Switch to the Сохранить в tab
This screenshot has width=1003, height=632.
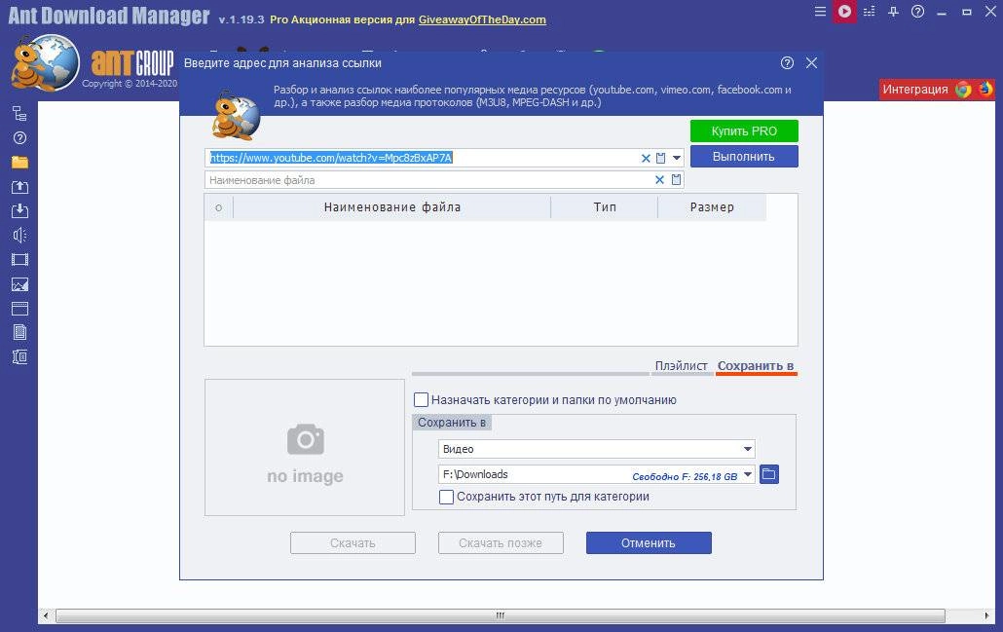pyautogui.click(x=756, y=366)
